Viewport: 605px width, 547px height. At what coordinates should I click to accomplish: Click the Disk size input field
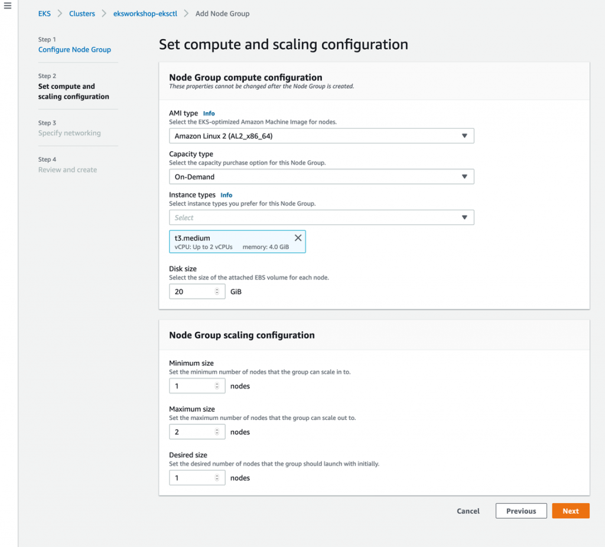coord(191,291)
